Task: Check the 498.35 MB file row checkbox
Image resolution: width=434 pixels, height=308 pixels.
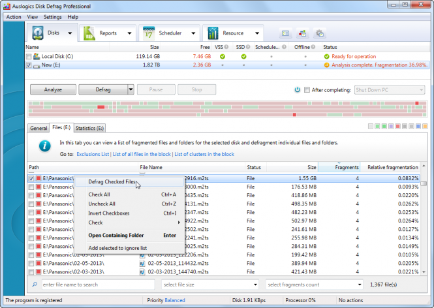Action: [x=31, y=204]
